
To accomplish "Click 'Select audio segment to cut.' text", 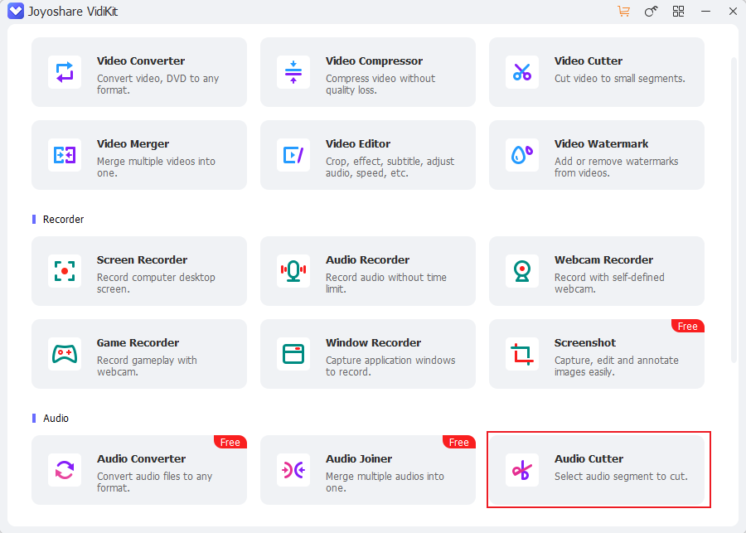I will pos(620,477).
